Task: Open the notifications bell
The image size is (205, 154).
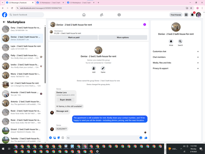Action: pyautogui.click(x=192, y=15)
